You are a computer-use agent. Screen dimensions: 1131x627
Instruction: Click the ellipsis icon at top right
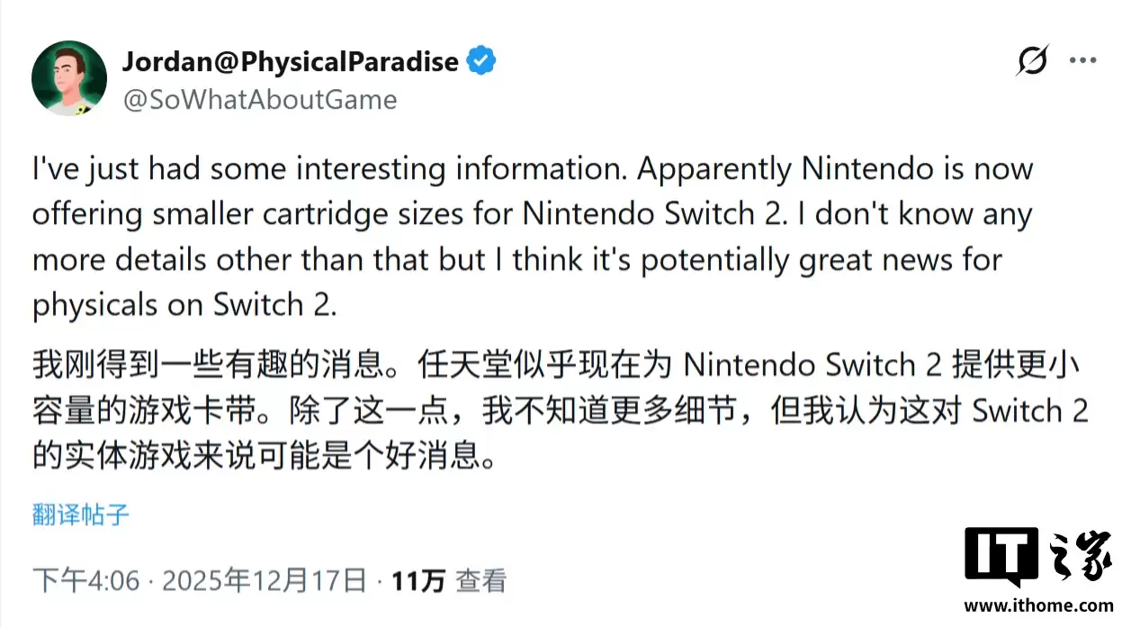point(1083,59)
